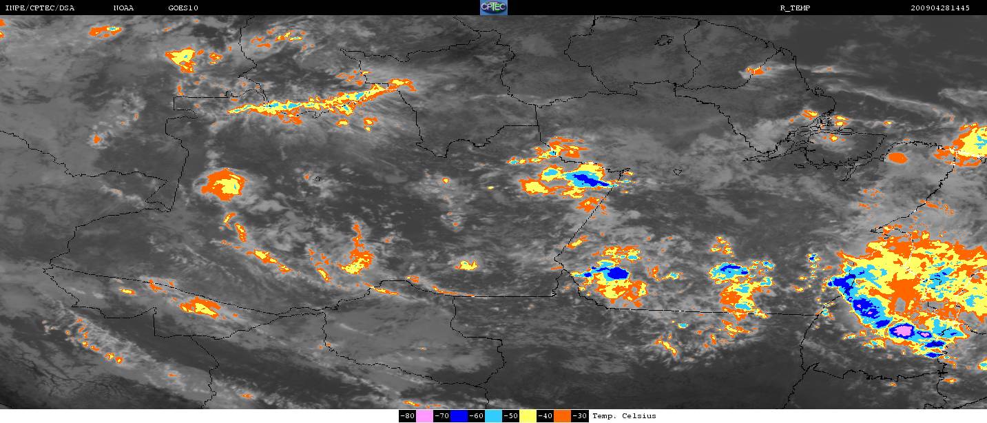This screenshot has width=987, height=423.
Task: Click the -30 legend value
Action: point(579,416)
